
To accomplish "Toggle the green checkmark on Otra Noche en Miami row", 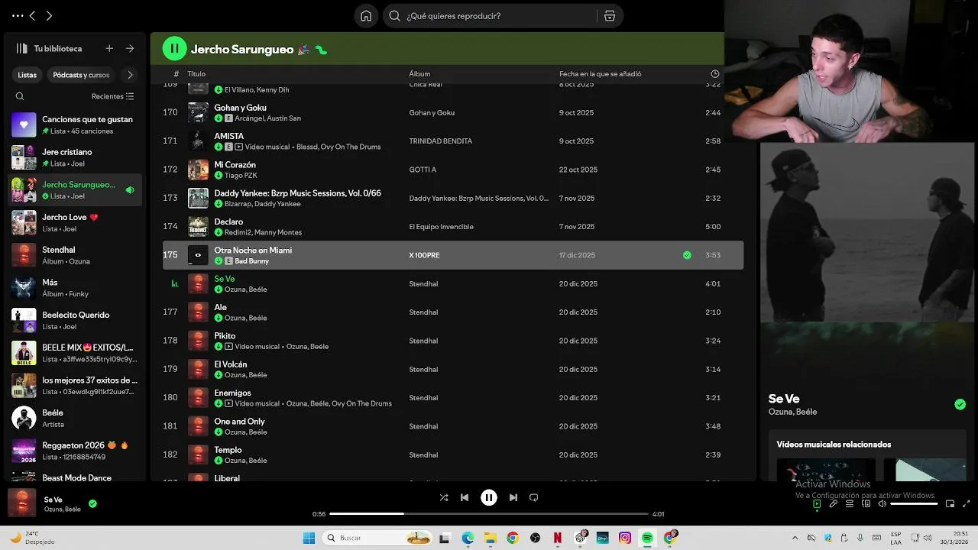I will pyautogui.click(x=687, y=255).
